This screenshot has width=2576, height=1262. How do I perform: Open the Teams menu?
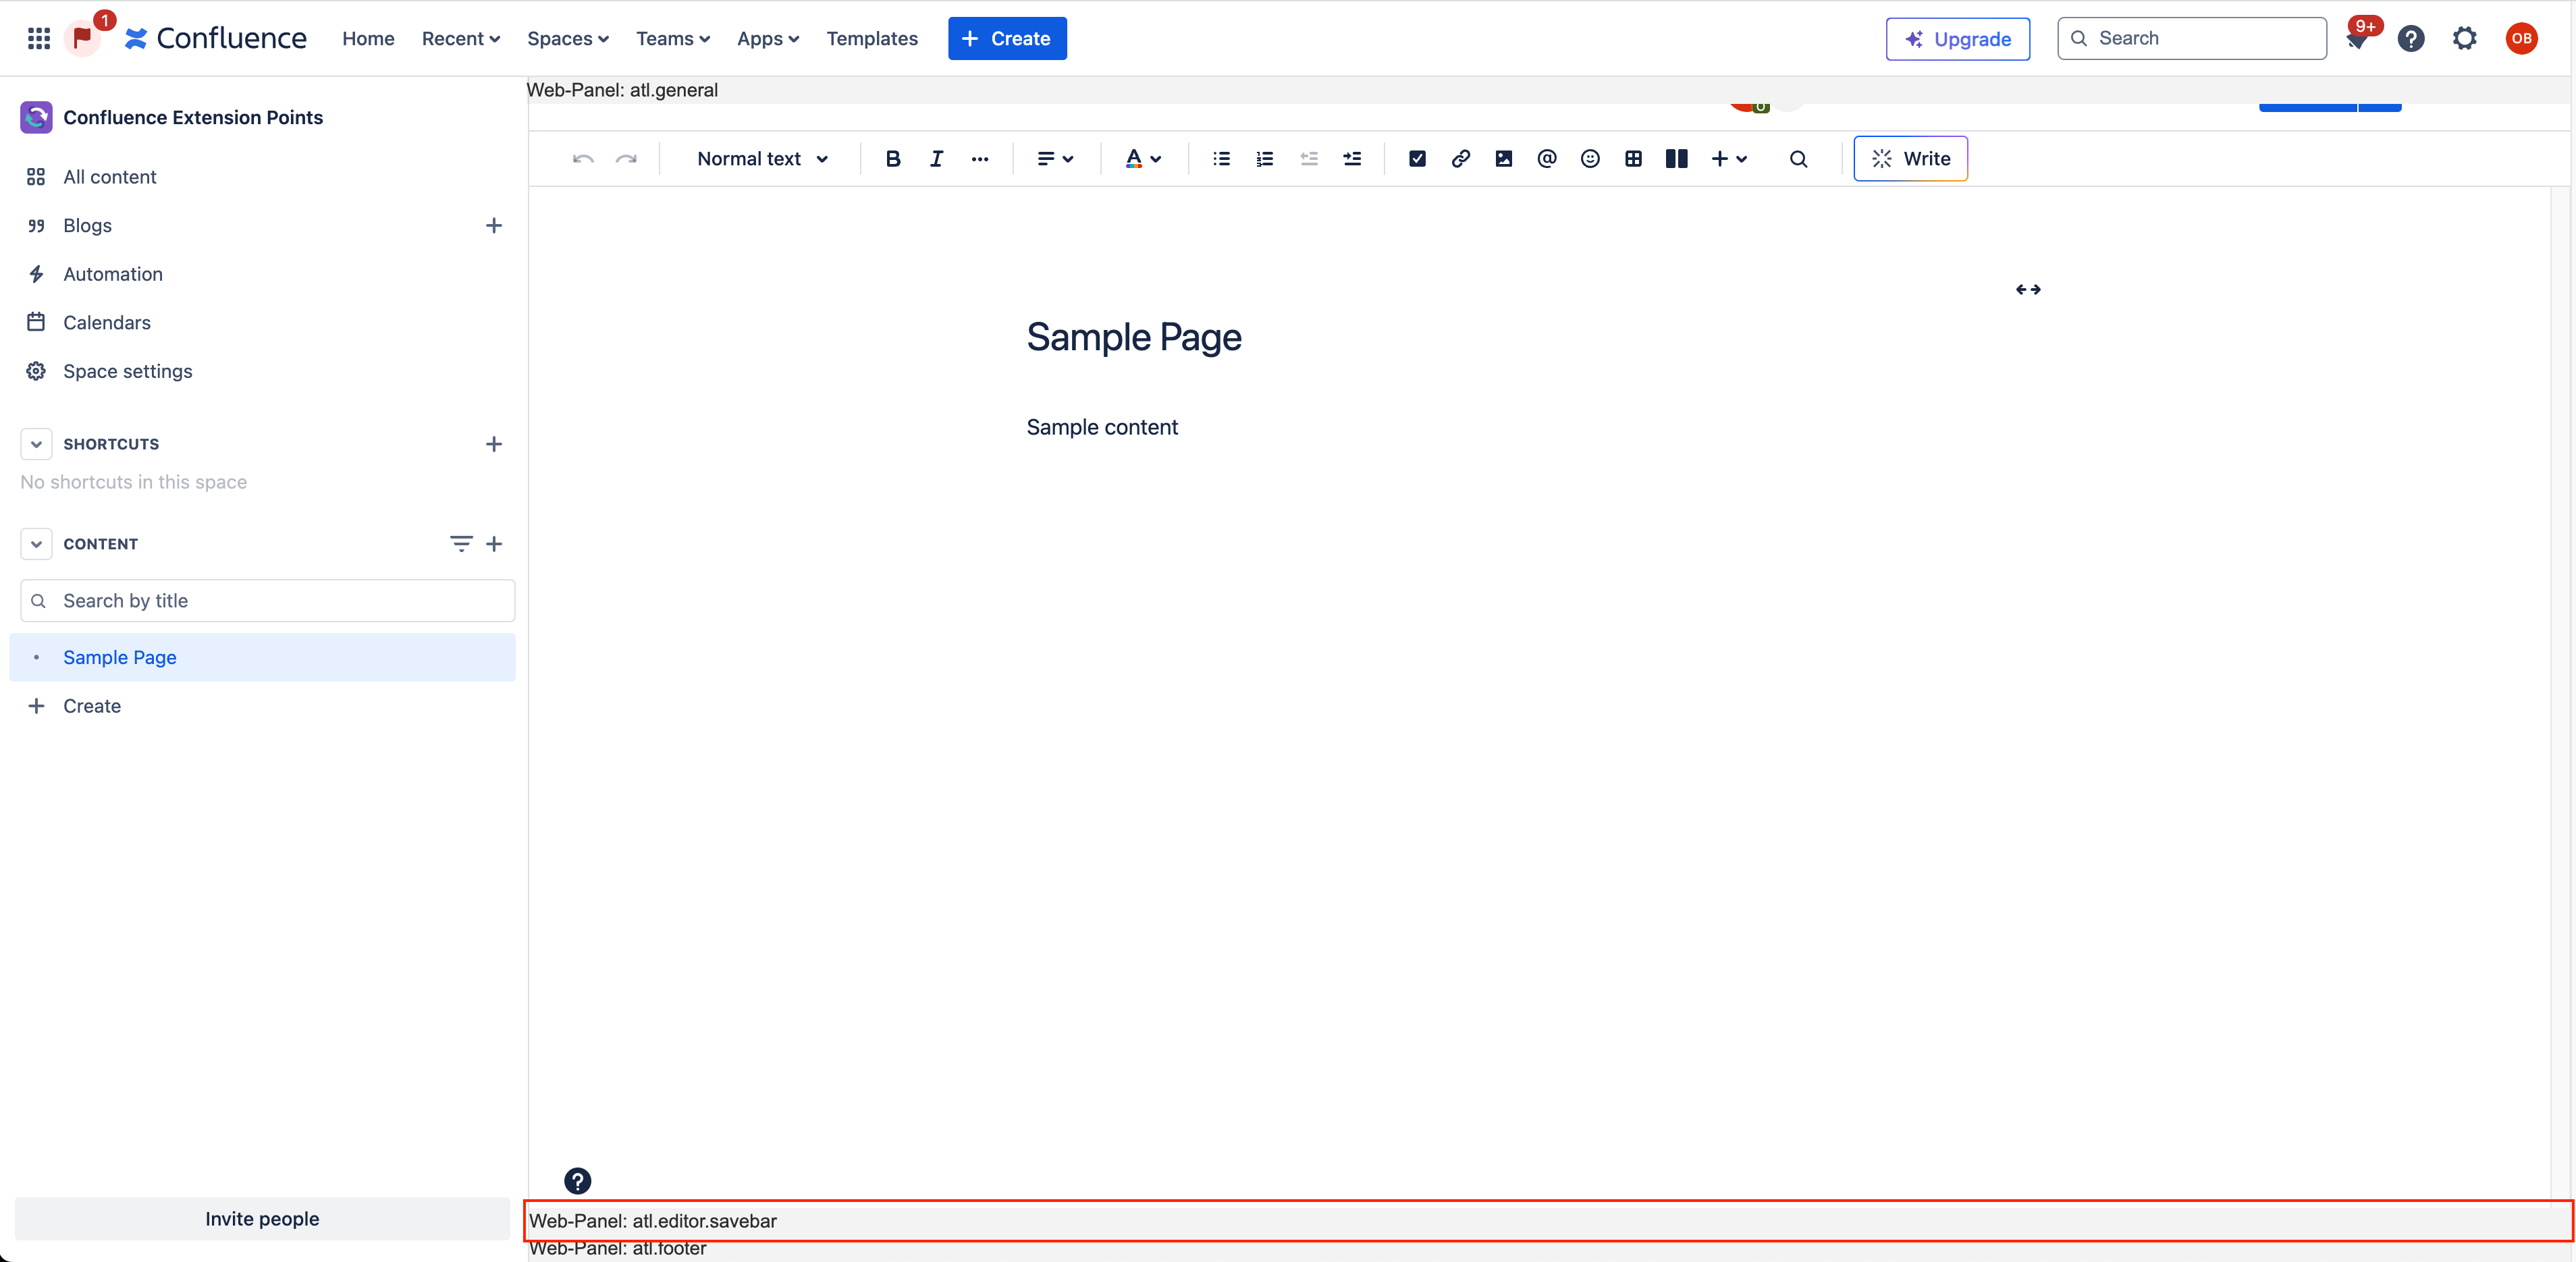point(673,38)
